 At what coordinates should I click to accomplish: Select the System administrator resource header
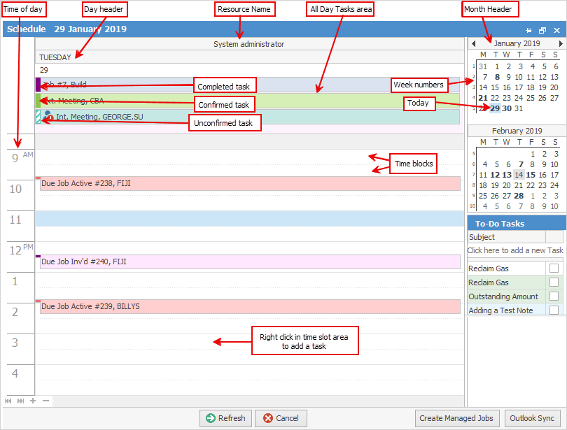248,44
